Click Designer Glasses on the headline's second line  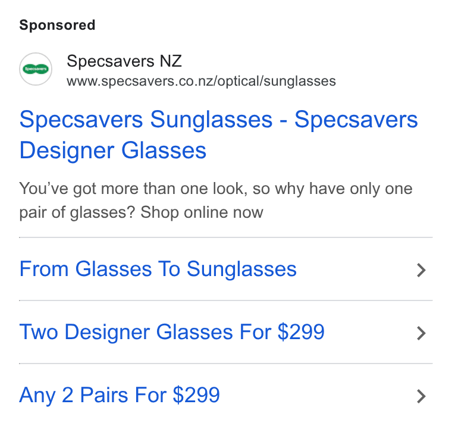click(113, 151)
